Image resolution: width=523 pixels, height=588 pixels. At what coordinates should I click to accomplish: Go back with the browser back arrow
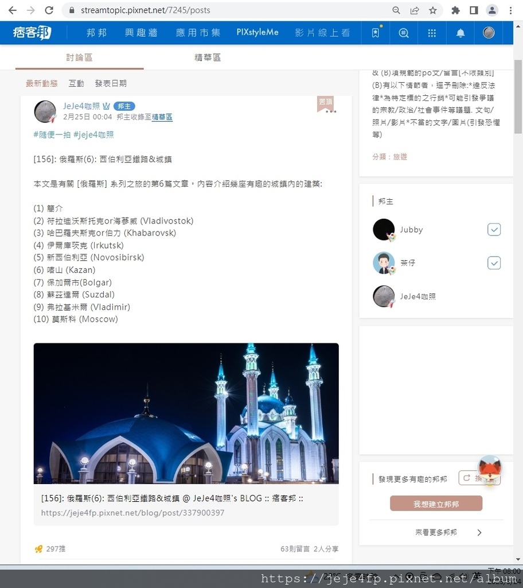(x=13, y=10)
